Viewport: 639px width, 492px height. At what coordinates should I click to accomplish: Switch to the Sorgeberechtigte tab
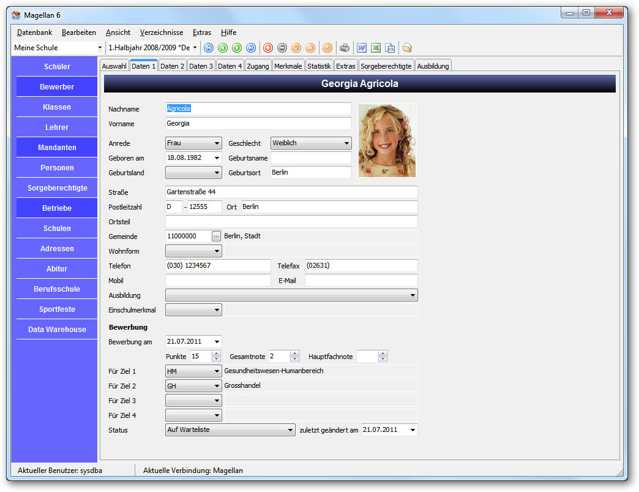(x=386, y=66)
